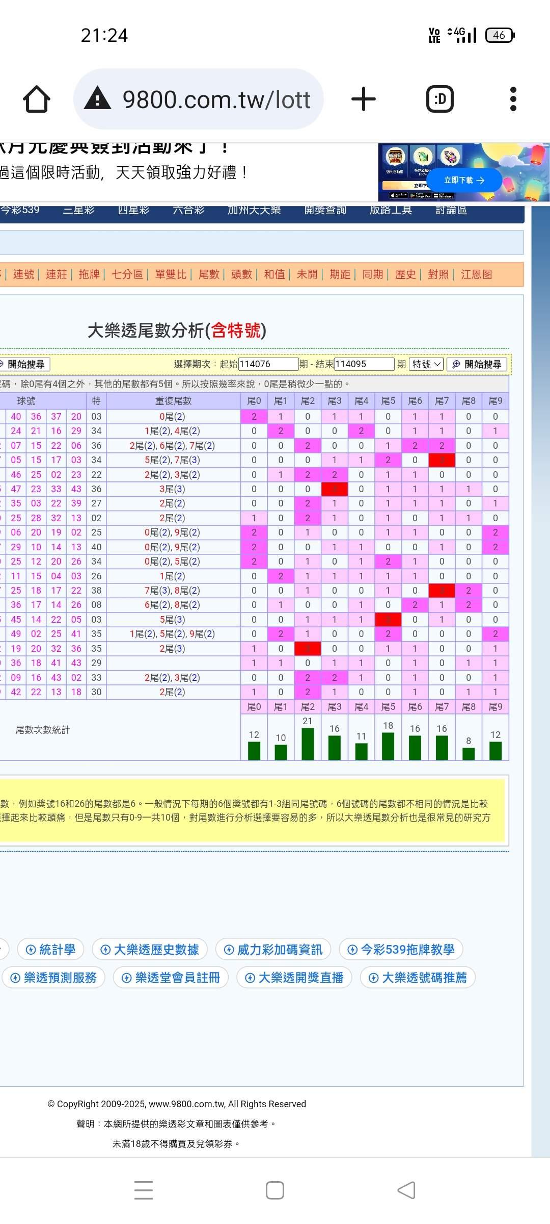Tap the Android home square icon
The image size is (550, 1224).
click(x=275, y=1190)
